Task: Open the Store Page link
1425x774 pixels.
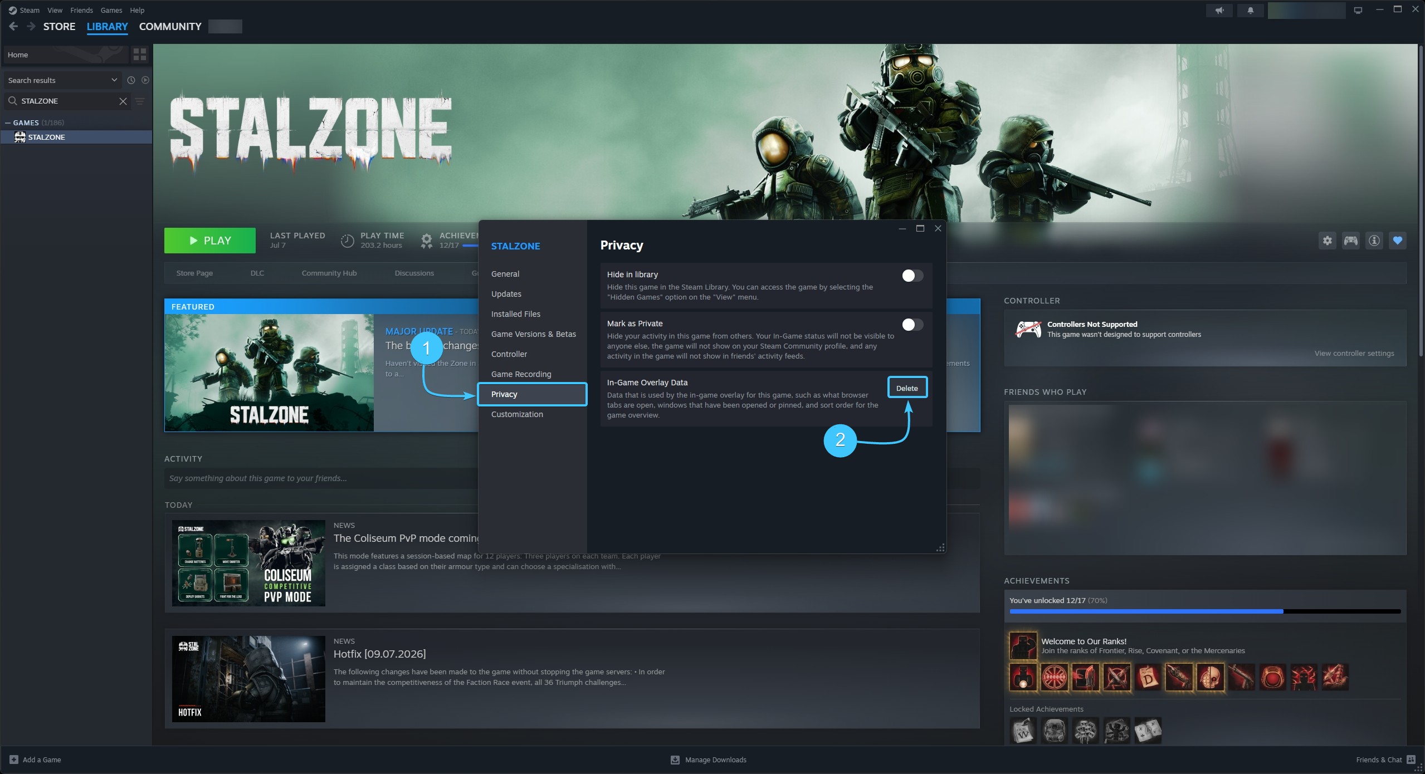Action: 194,273
